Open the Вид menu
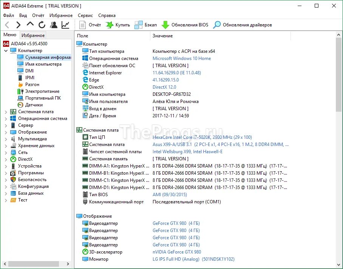The image size is (343, 269). [23, 15]
